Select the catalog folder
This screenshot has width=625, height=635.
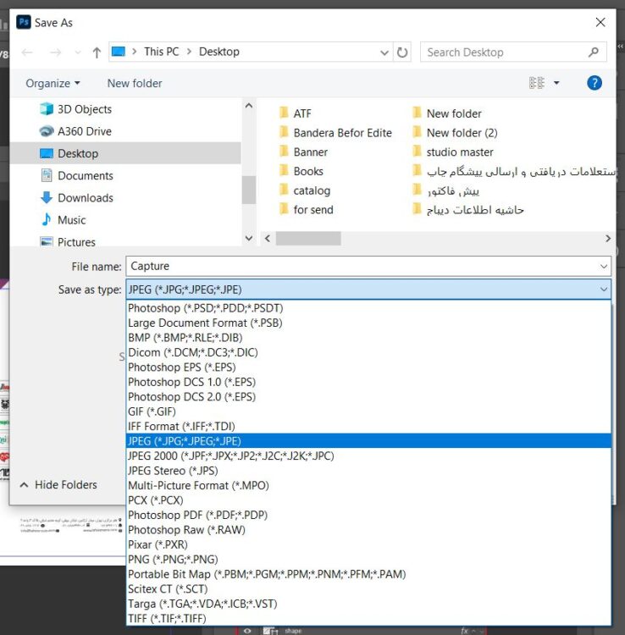305,190
